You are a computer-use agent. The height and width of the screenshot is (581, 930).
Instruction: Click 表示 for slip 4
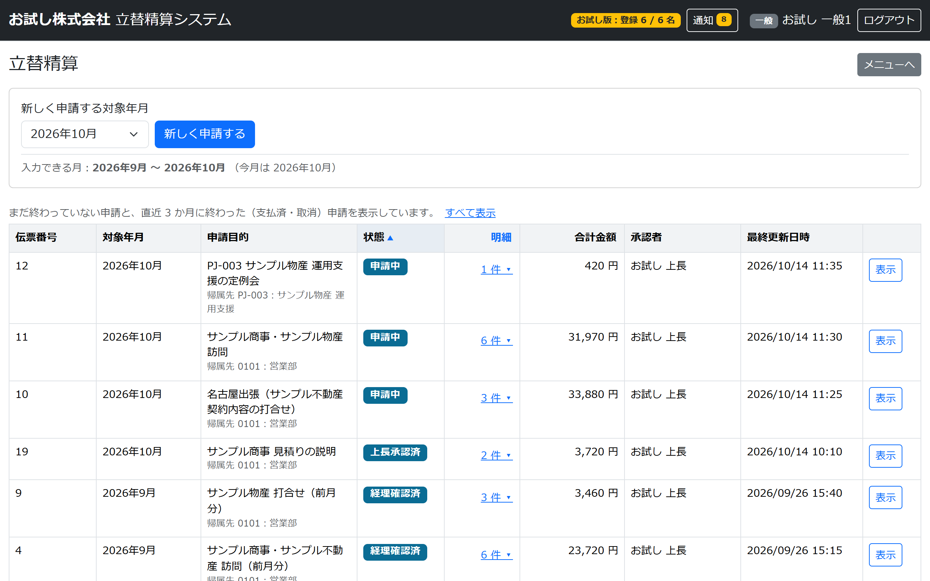(885, 554)
